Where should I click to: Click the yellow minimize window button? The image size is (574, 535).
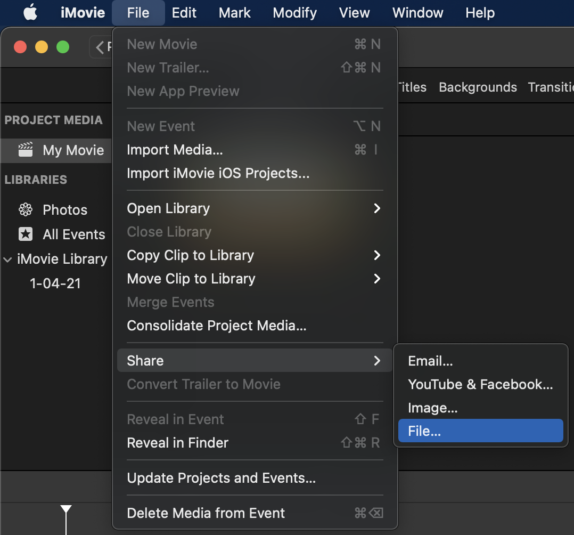click(x=42, y=47)
